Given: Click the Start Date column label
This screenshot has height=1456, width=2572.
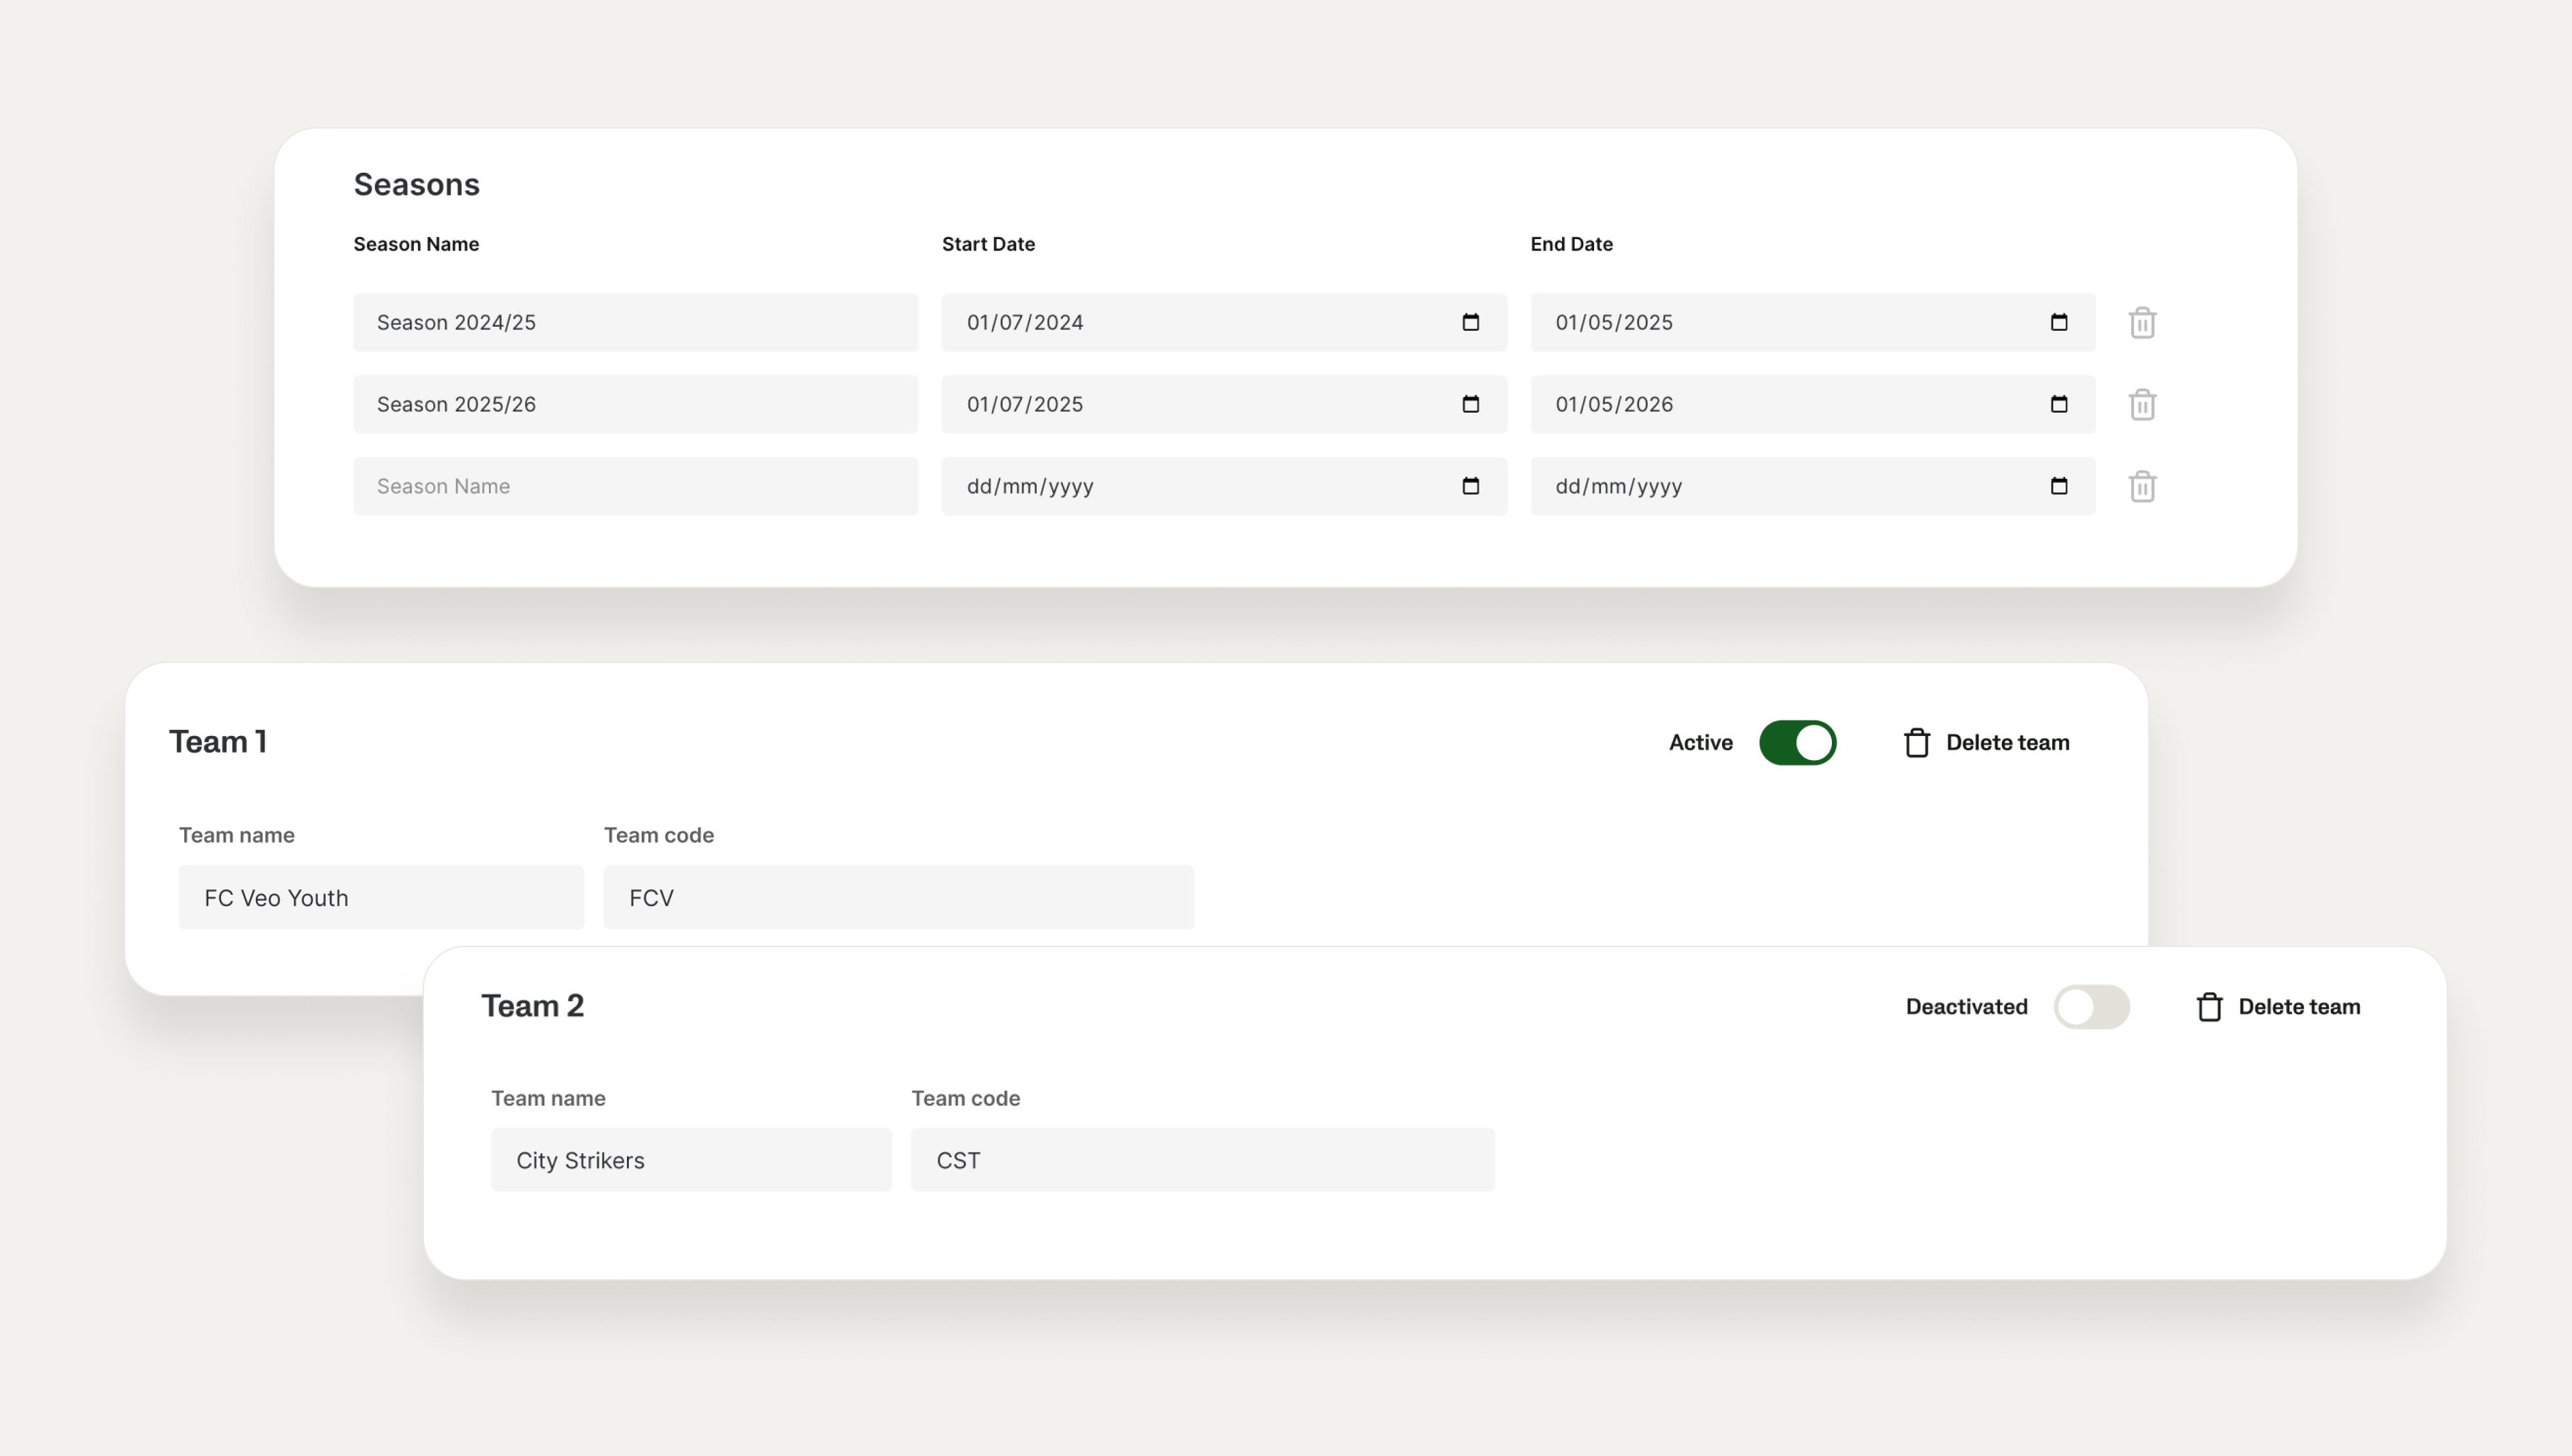Looking at the screenshot, I should click(x=988, y=244).
